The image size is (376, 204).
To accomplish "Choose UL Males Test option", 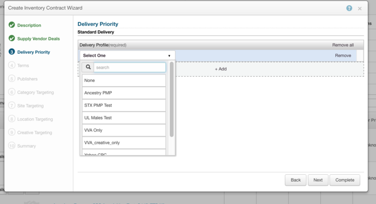I will coord(124,118).
